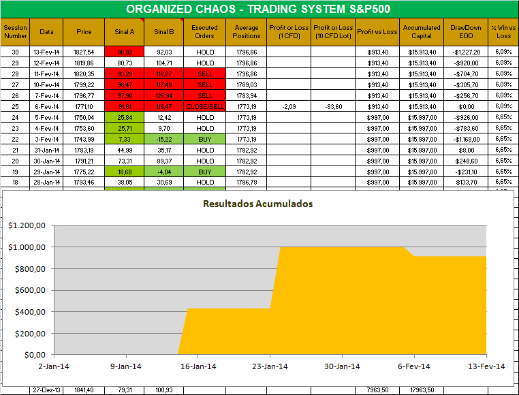Click the 2-Jan-14 x-axis label
Image resolution: width=519 pixels, height=395 pixels.
point(54,366)
